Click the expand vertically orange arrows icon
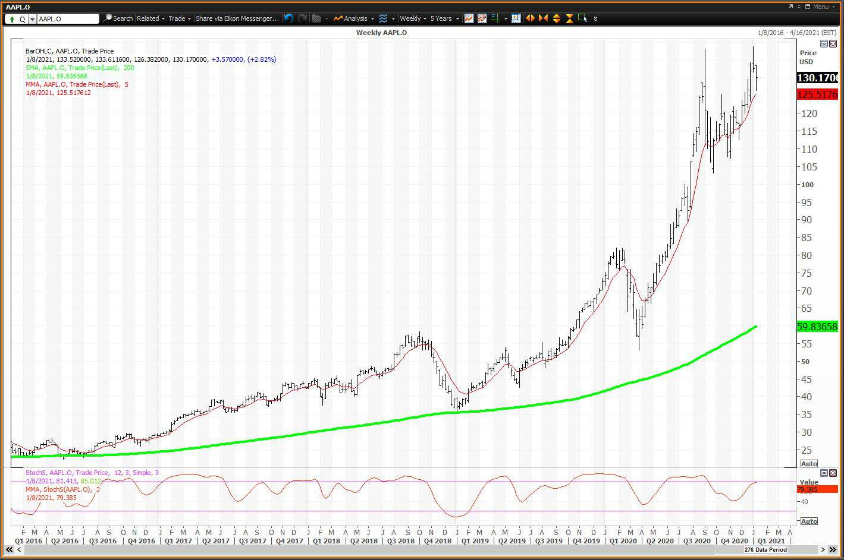The image size is (844, 560). coord(557,18)
